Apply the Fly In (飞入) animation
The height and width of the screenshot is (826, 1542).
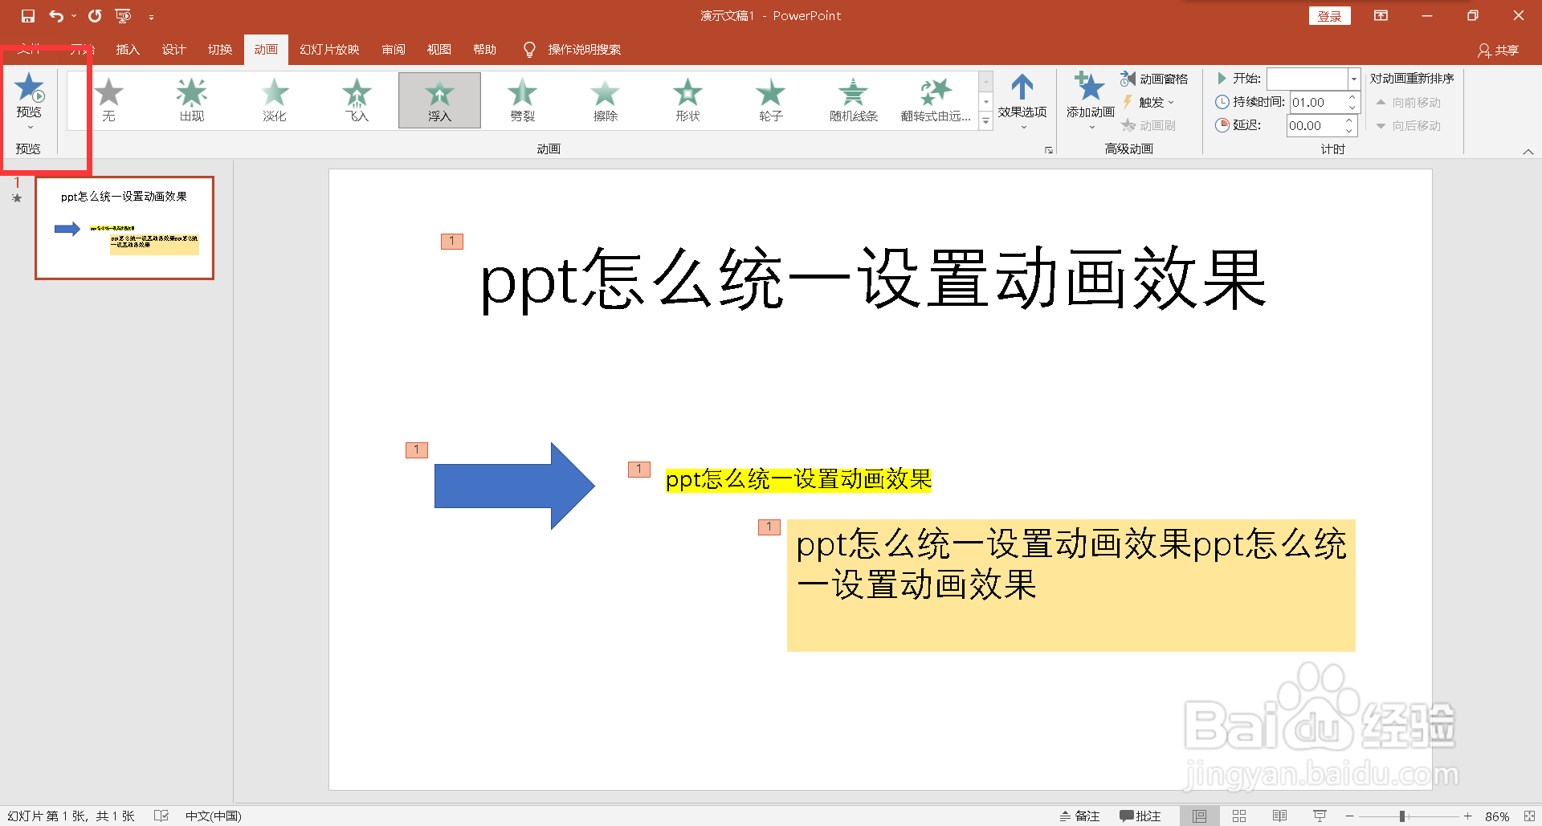pos(357,100)
